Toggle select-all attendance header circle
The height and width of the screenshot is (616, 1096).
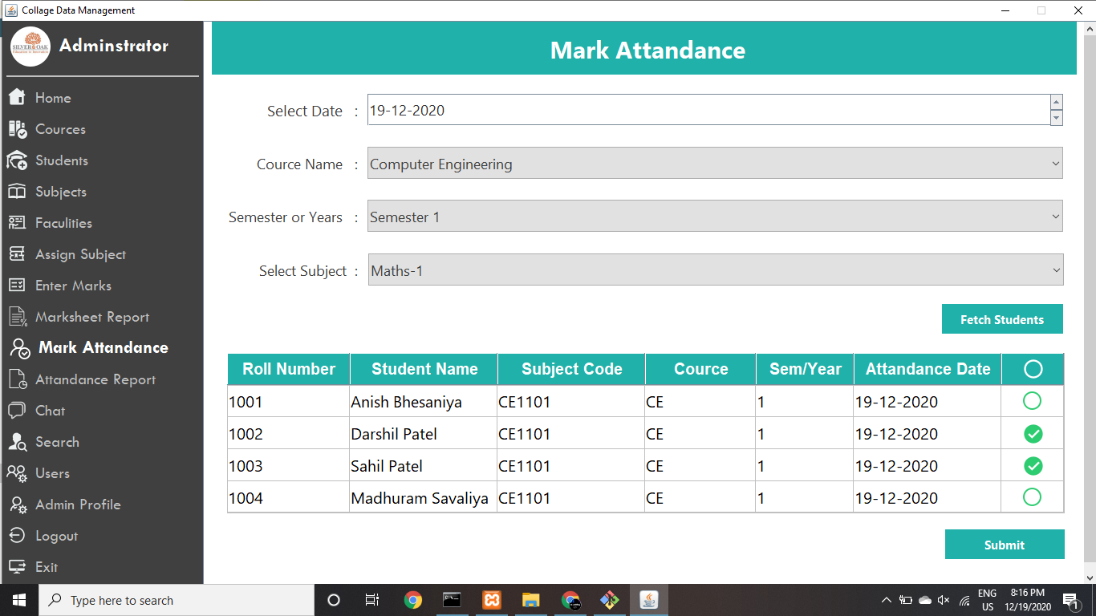pos(1033,369)
